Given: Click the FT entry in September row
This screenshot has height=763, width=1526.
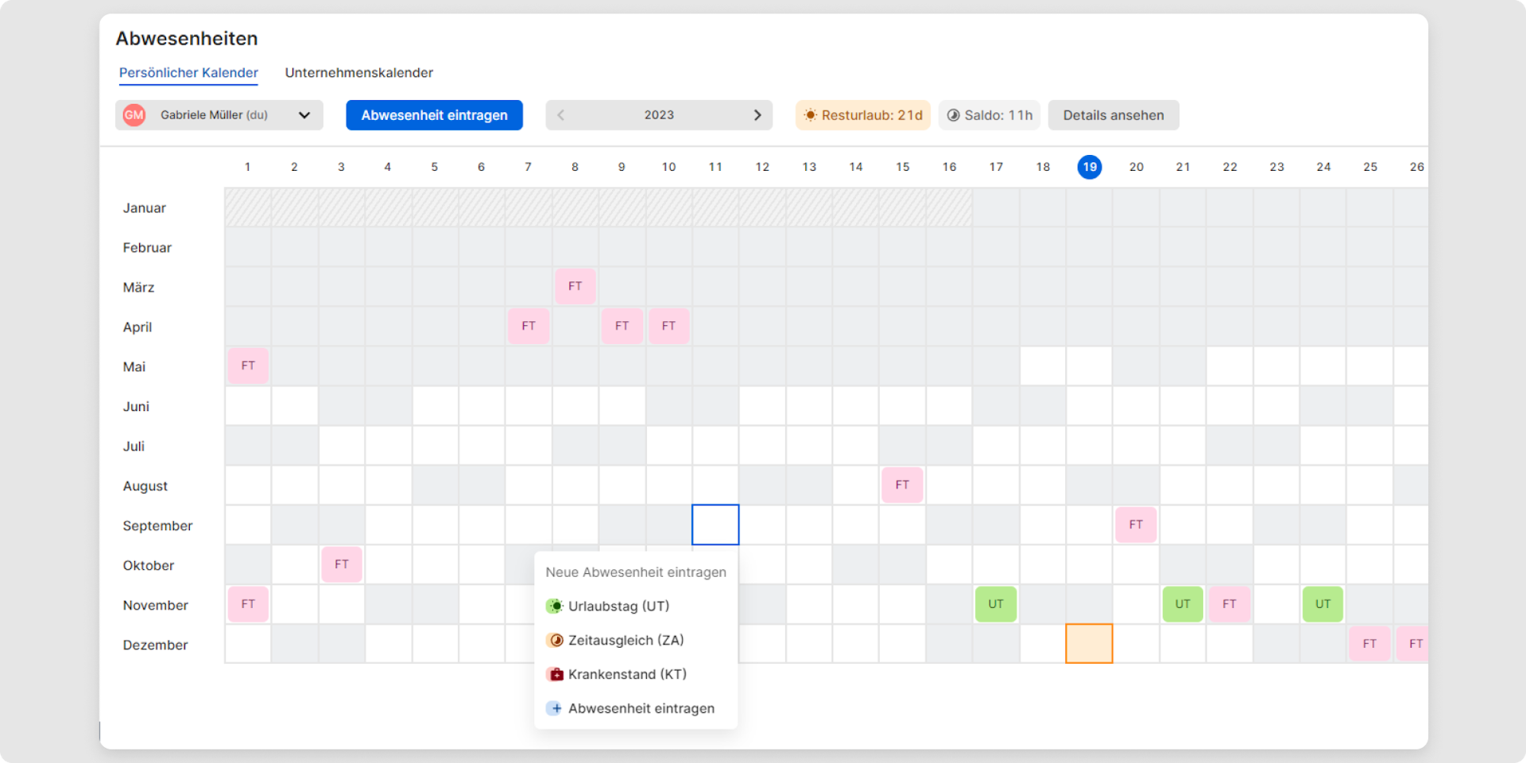Looking at the screenshot, I should [x=1136, y=525].
